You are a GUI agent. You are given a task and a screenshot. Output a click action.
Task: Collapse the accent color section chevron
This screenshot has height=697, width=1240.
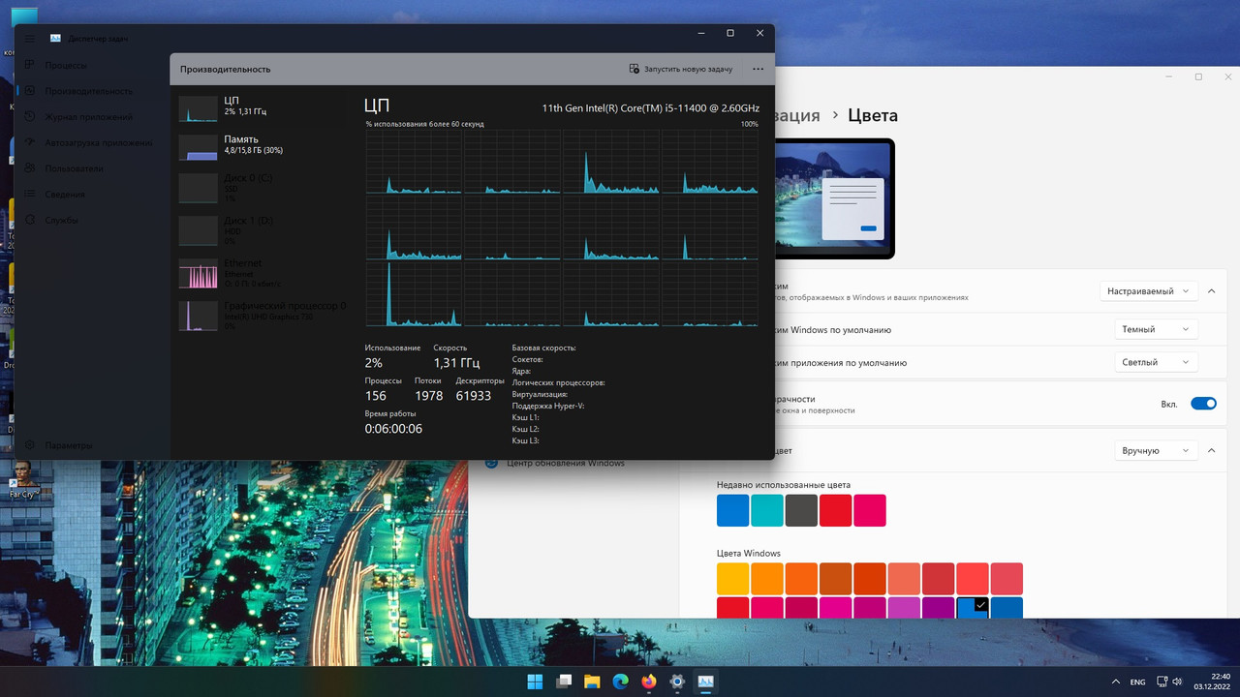click(x=1212, y=450)
